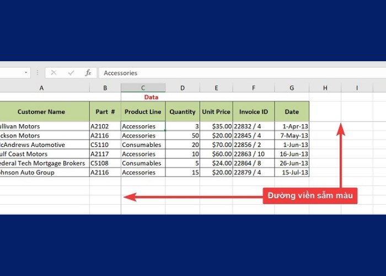Select column H header
This screenshot has width=386, height=276.
tap(325, 88)
